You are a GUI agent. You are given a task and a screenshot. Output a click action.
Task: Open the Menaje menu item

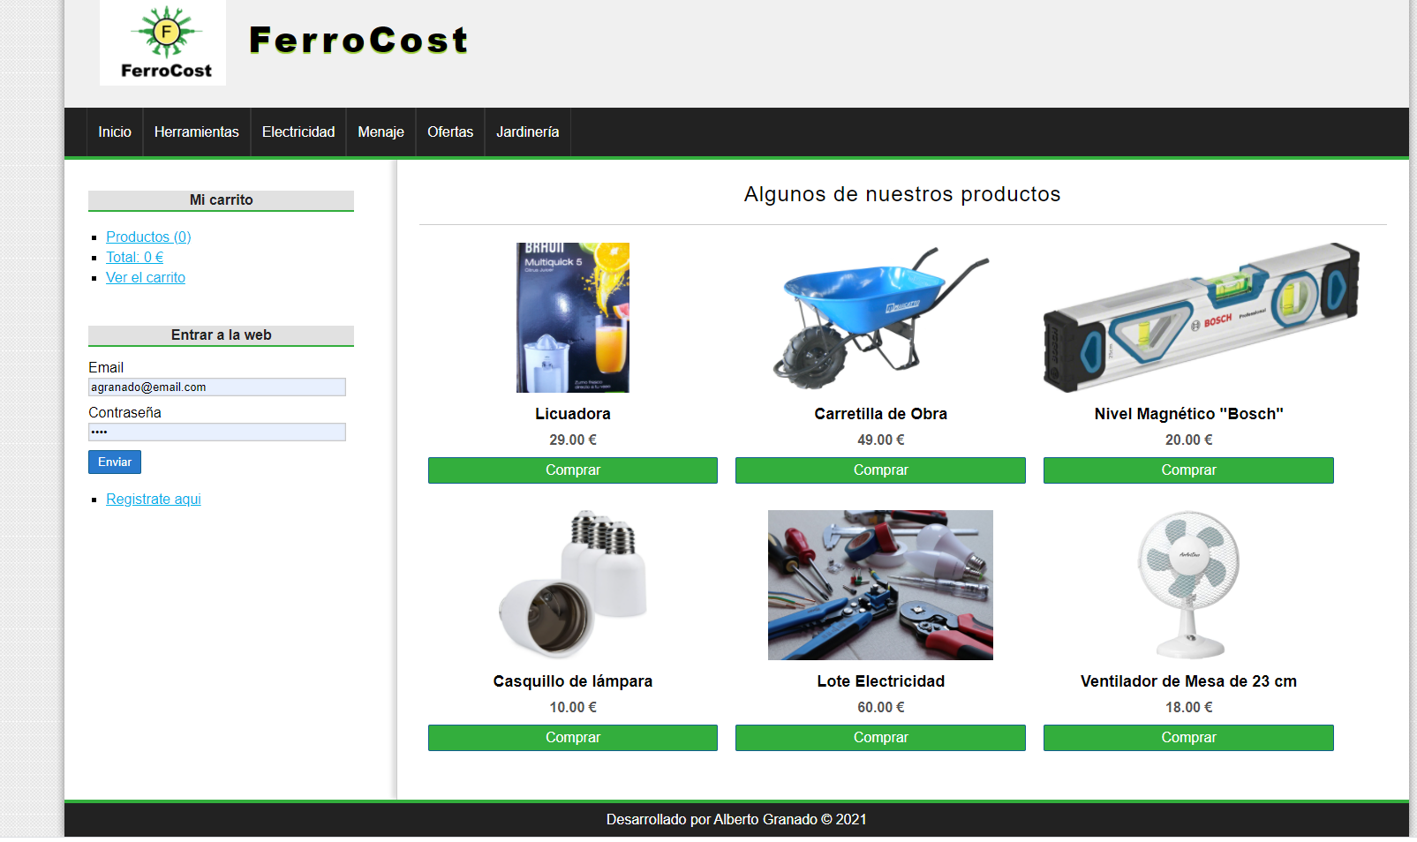pyautogui.click(x=381, y=132)
